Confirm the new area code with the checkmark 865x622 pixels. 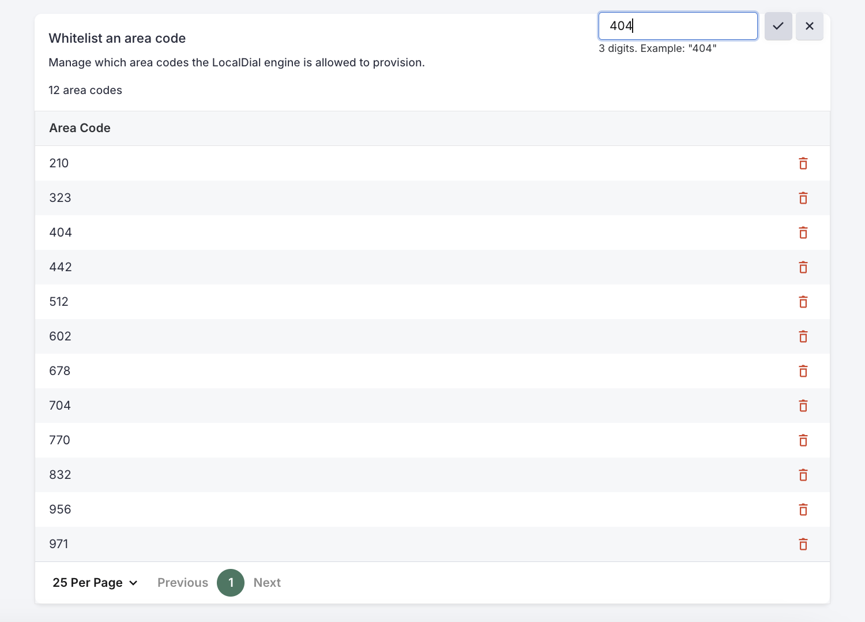tap(778, 26)
